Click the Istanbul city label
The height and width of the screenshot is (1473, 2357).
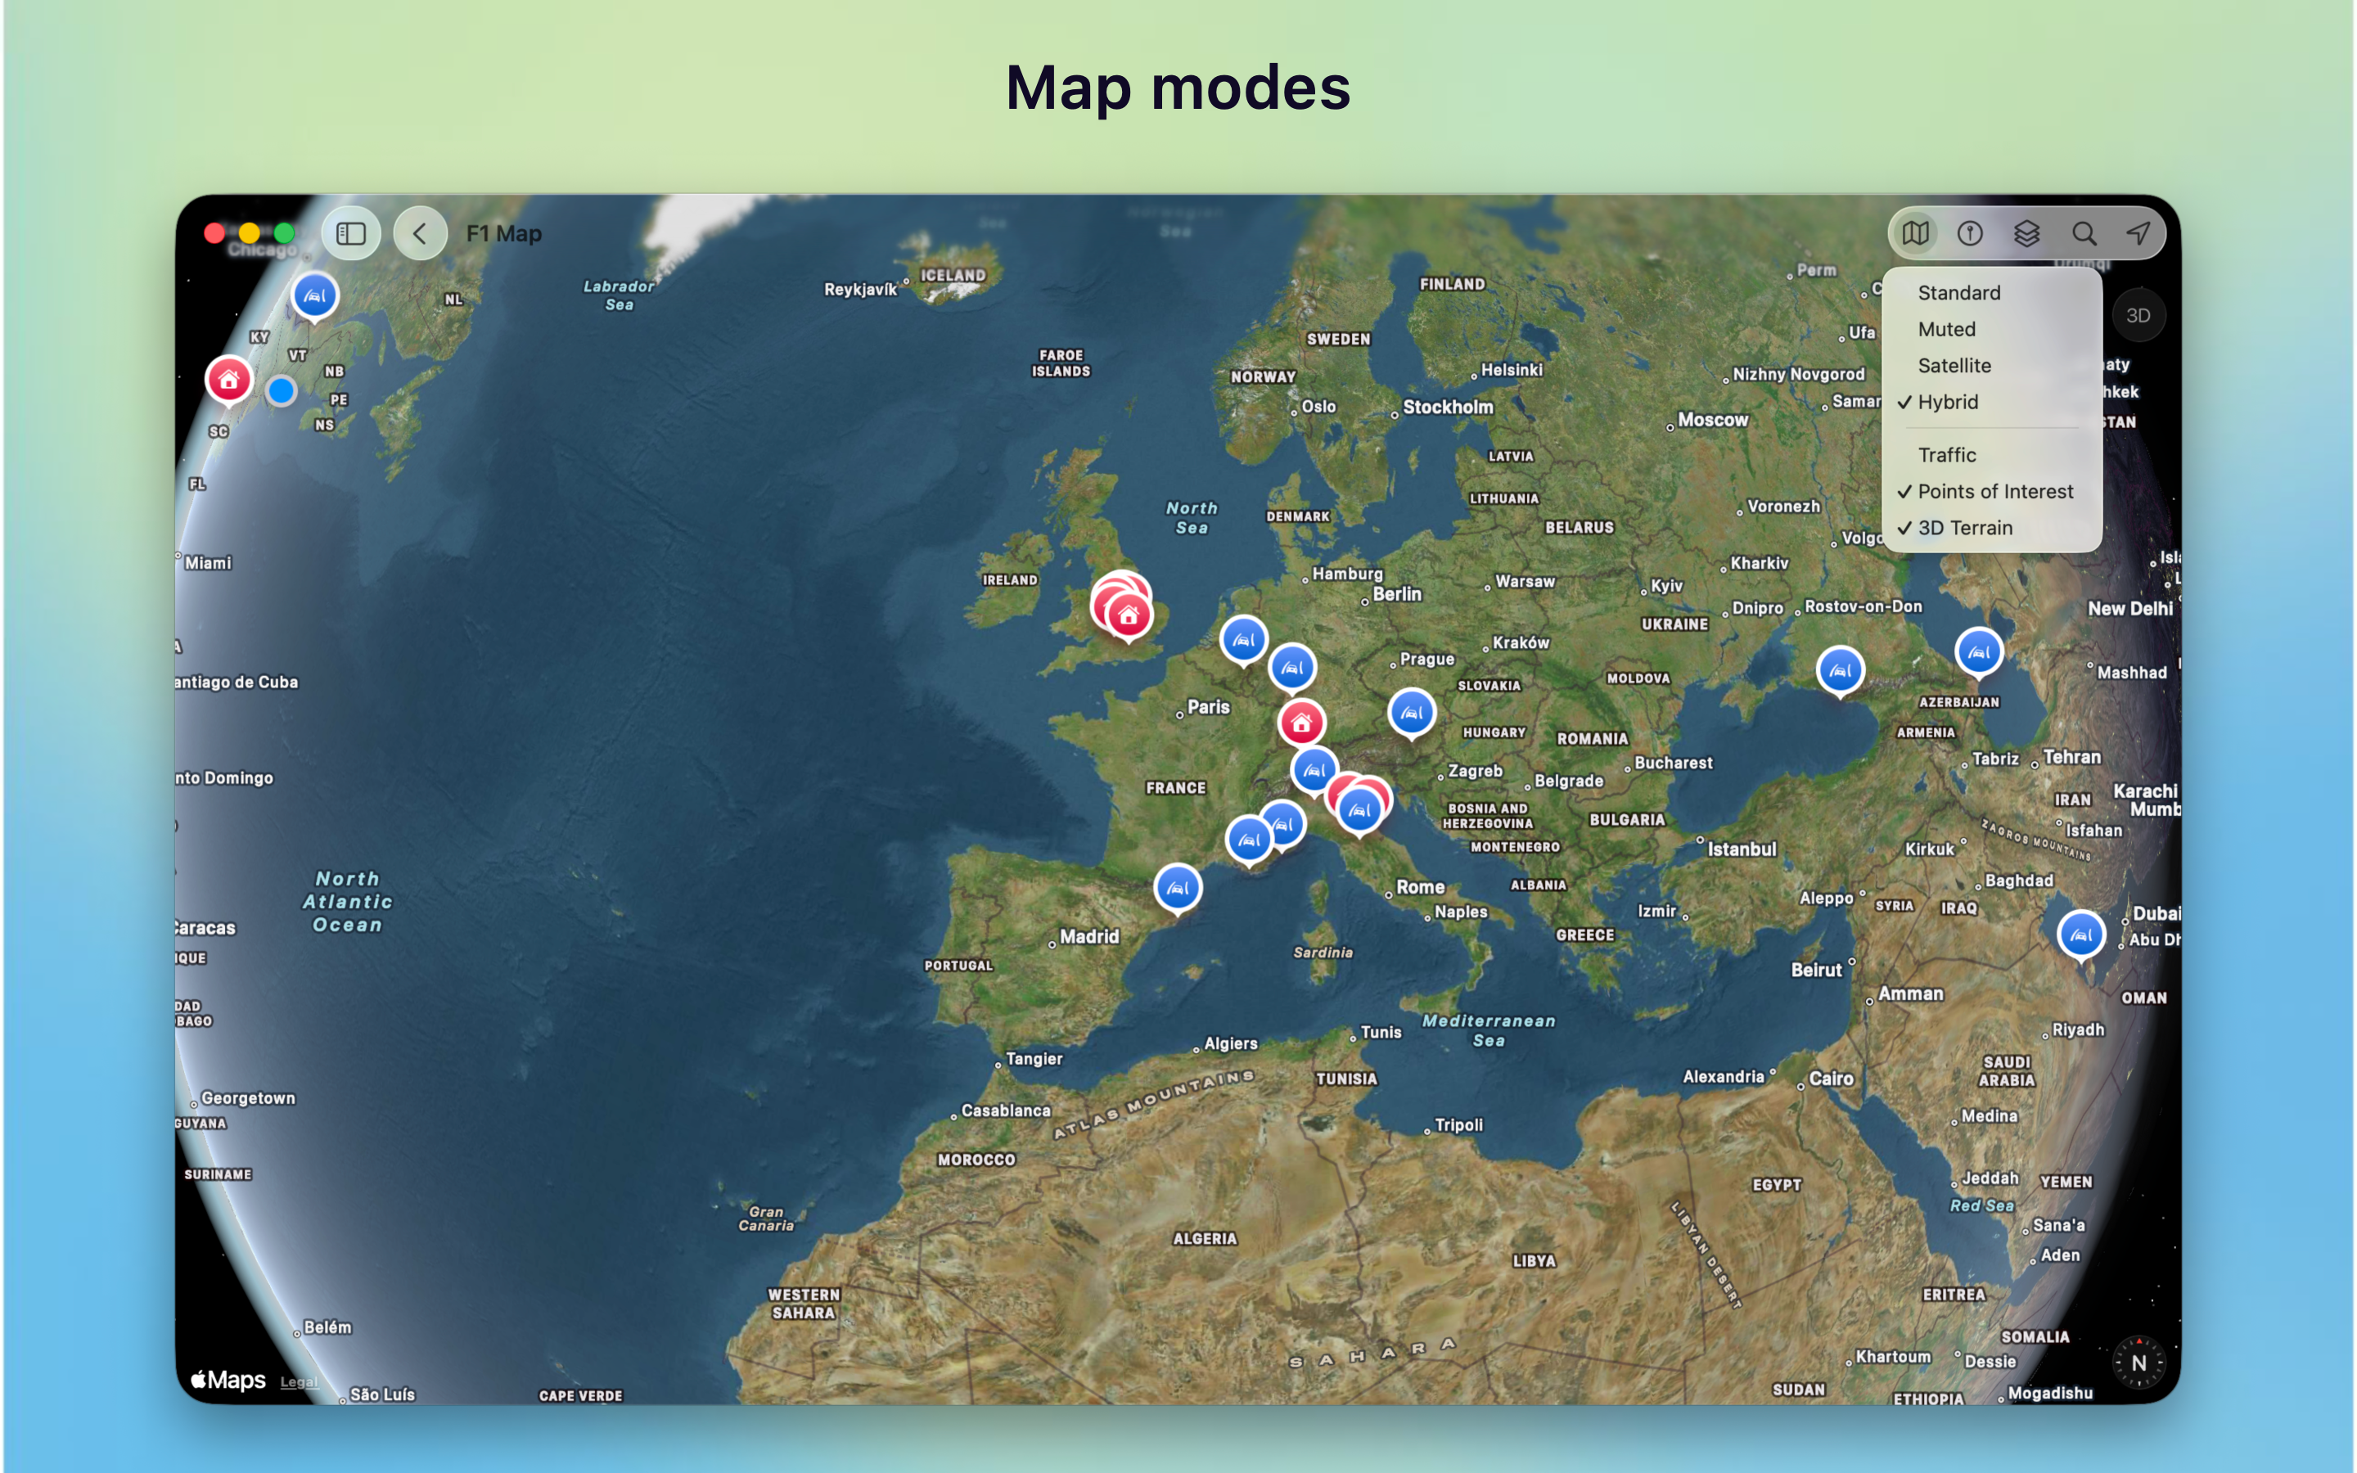(1742, 849)
